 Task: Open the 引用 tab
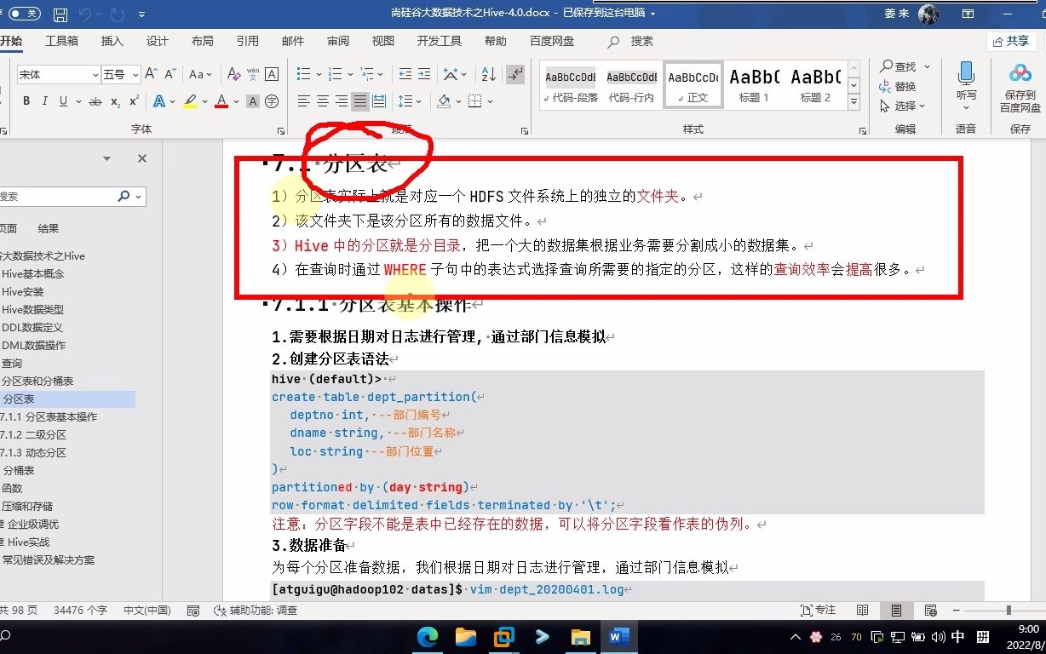[247, 41]
